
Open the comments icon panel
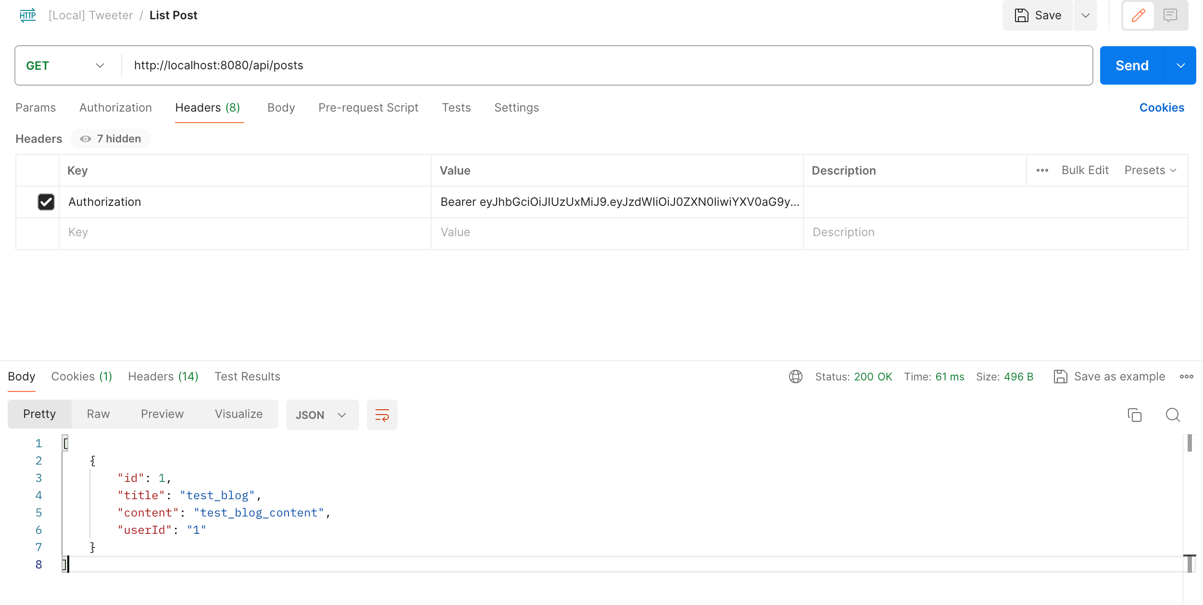pyautogui.click(x=1170, y=15)
